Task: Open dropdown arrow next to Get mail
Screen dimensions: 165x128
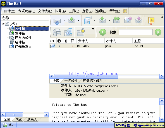Action: coord(64,20)
